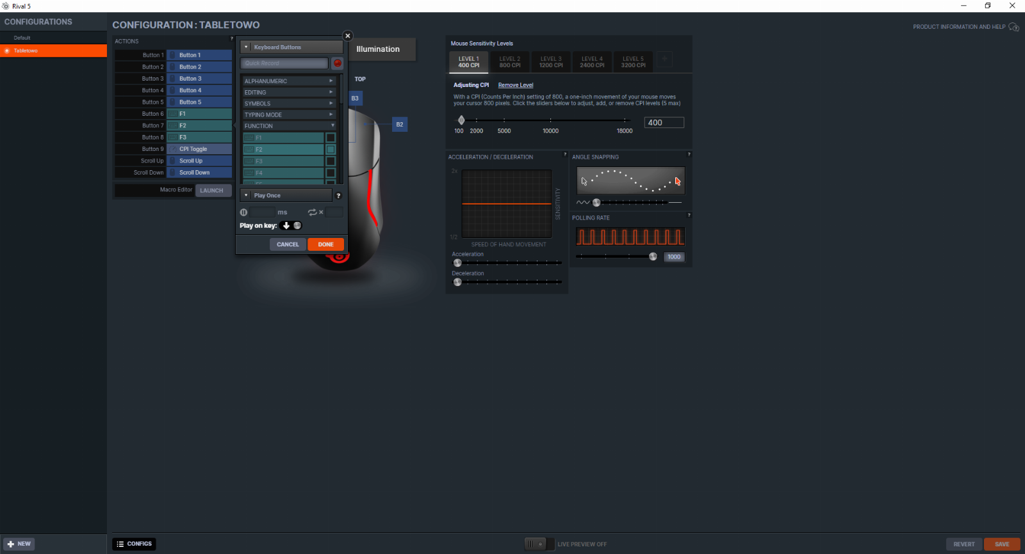Expand the EDITING category
This screenshot has height=554, width=1025.
289,93
